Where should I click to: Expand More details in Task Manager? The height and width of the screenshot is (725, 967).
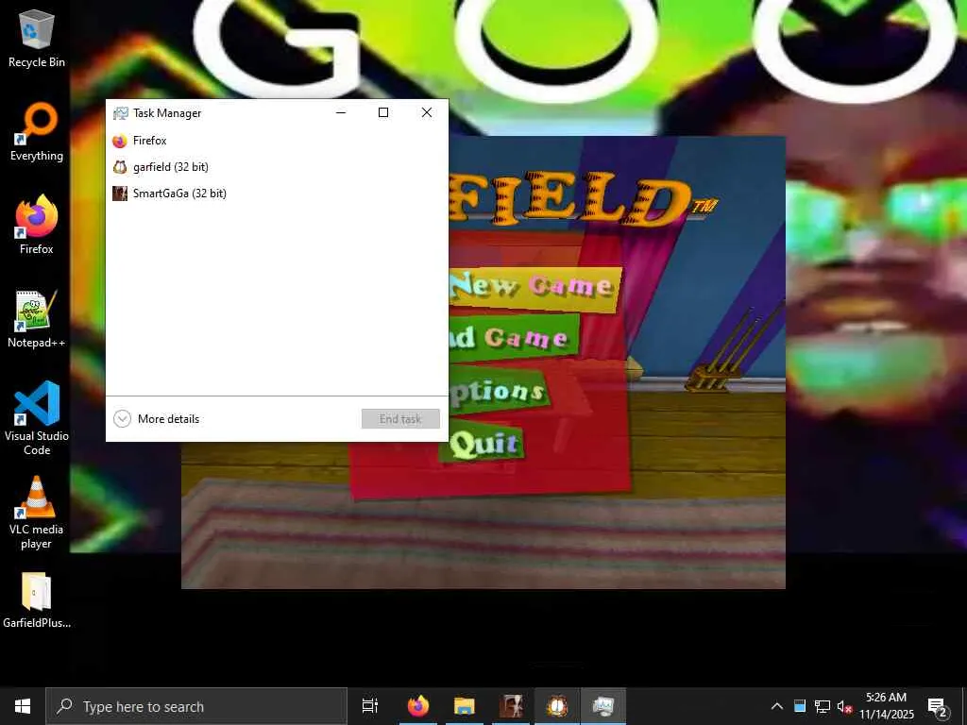157,419
